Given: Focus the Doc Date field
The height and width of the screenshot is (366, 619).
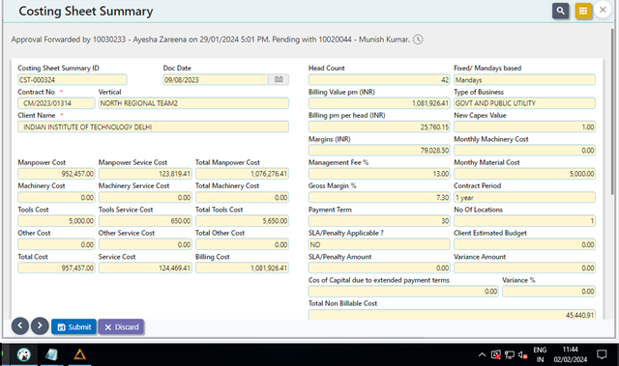Looking at the screenshot, I should [216, 80].
